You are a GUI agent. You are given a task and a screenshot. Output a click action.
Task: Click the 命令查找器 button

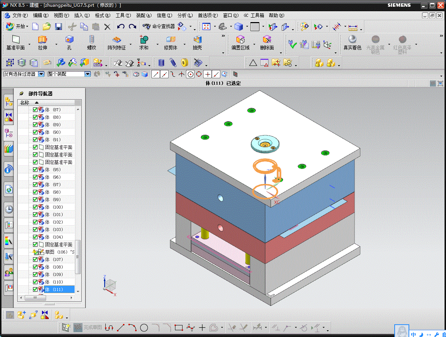coord(159,27)
